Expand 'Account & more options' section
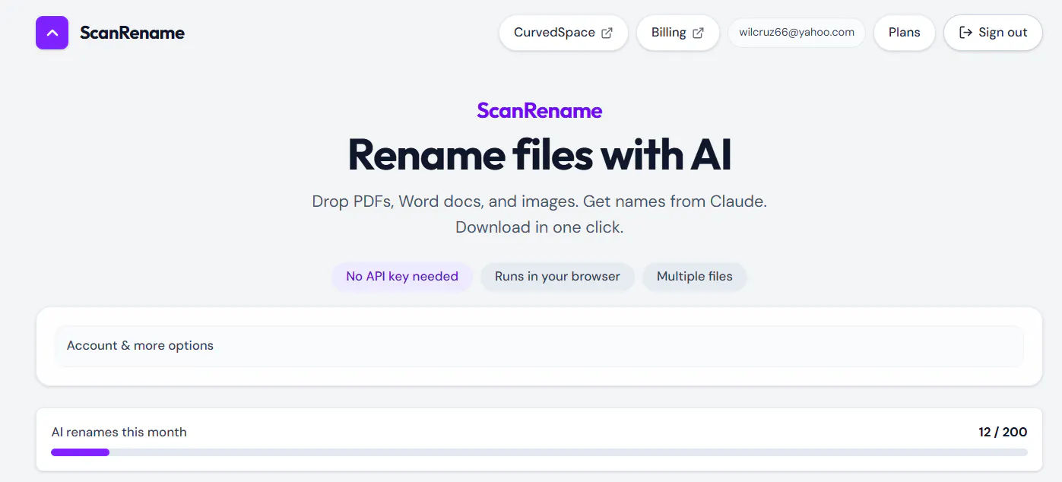The image size is (1062, 482). [x=539, y=346]
